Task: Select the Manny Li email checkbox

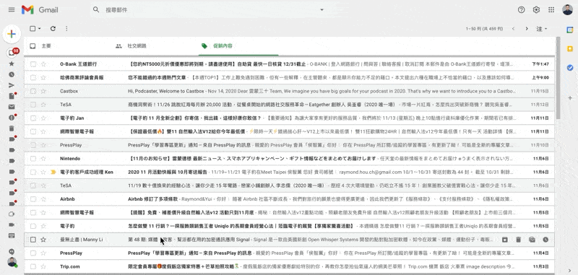Action: click(33, 240)
